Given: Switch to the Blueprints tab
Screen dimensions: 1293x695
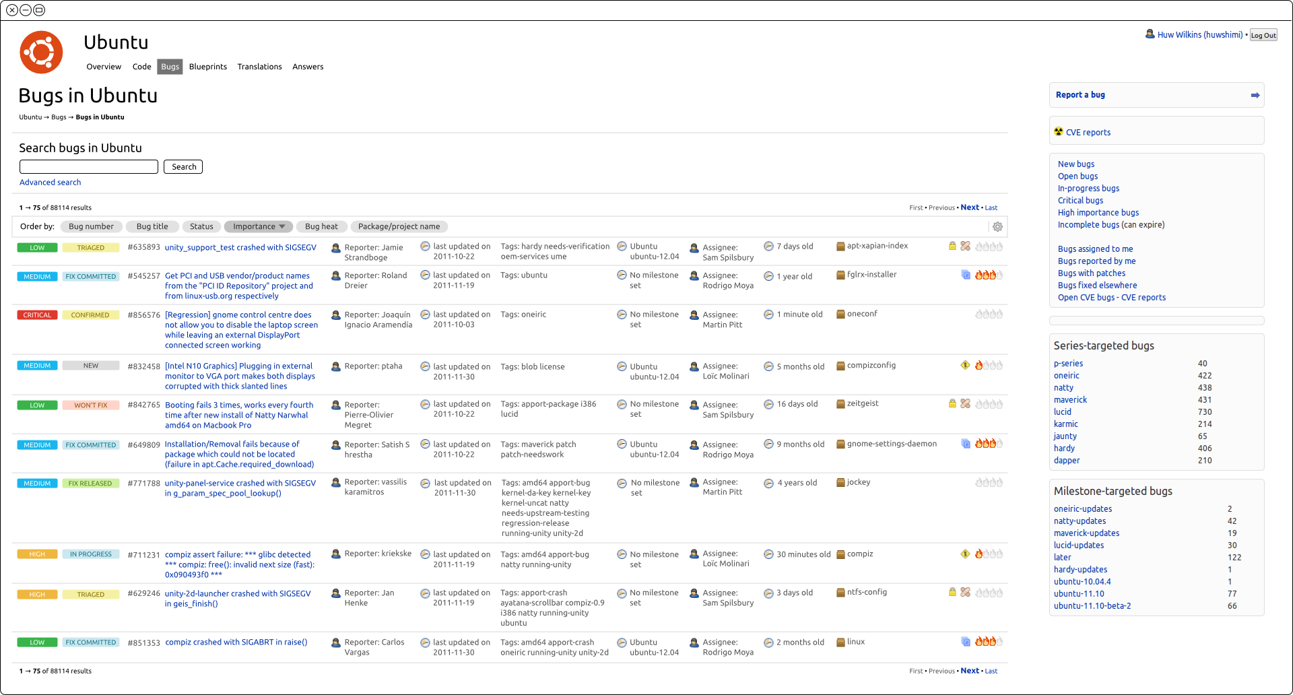Looking at the screenshot, I should [x=207, y=67].
